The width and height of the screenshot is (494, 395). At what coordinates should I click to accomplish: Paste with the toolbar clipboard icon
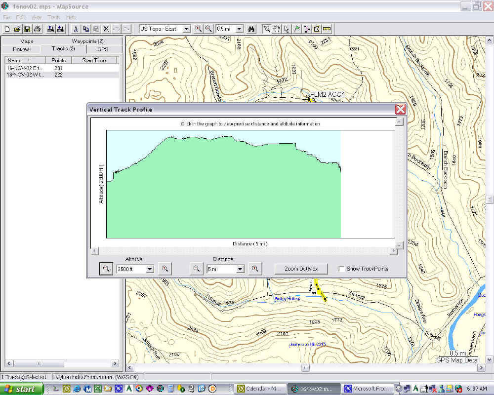96,29
